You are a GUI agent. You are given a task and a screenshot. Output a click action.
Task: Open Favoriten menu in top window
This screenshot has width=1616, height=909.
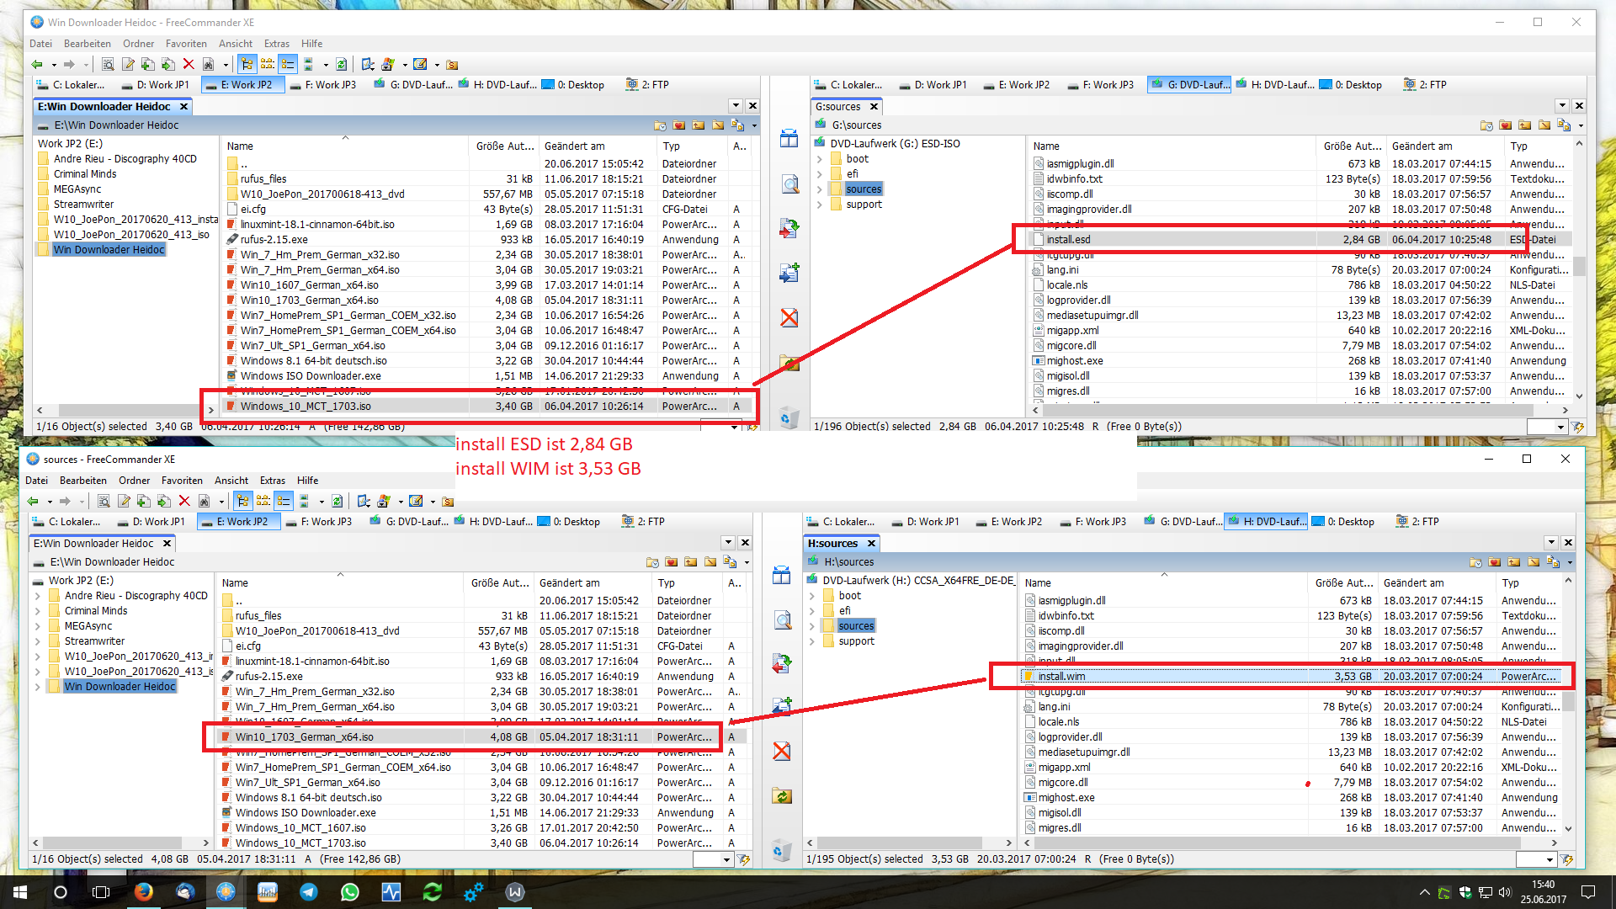click(186, 44)
